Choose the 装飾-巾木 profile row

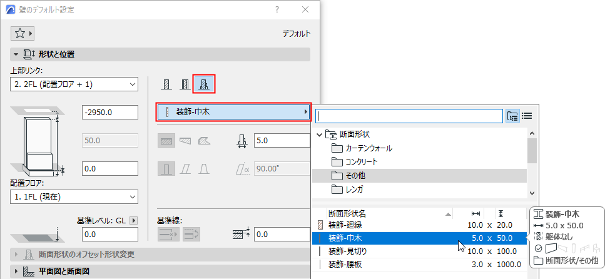[x=419, y=238]
